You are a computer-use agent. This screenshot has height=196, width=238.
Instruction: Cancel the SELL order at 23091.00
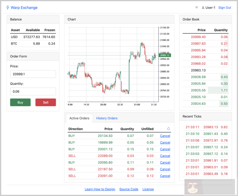coord(165,176)
